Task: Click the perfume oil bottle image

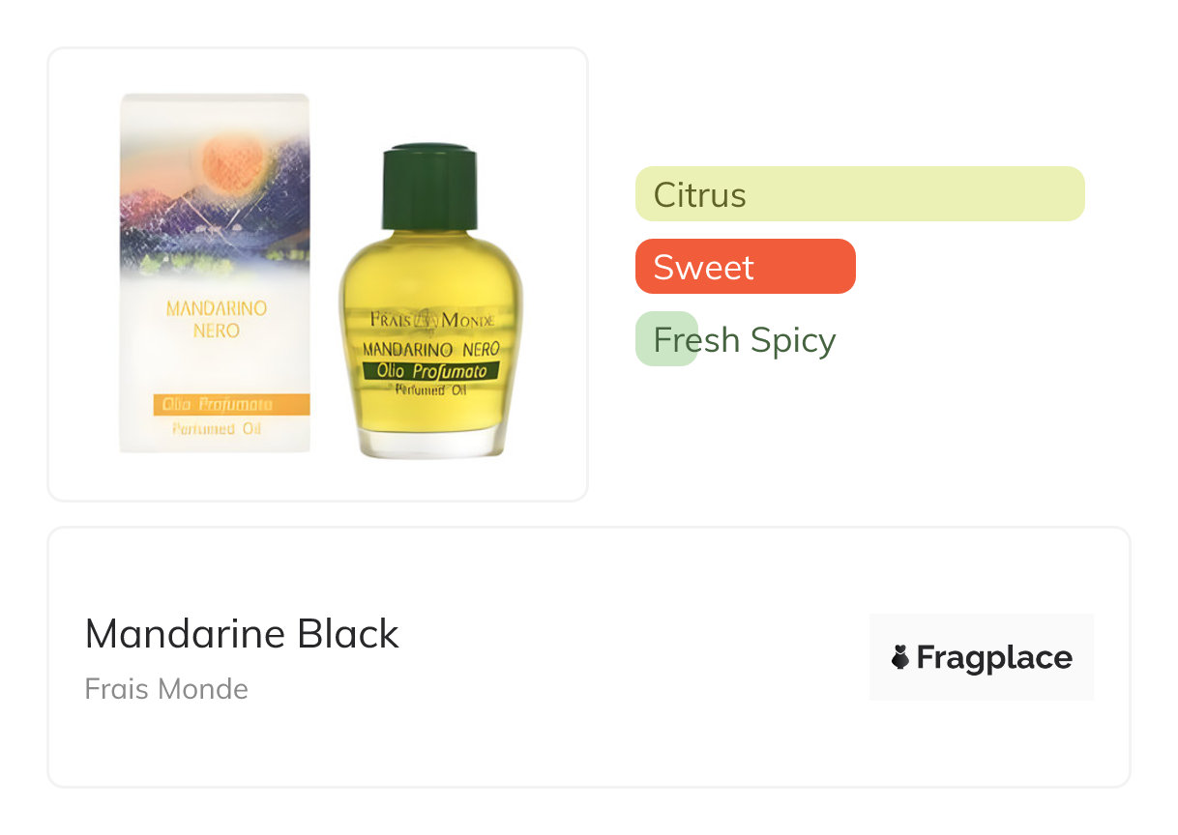Action: 430,301
